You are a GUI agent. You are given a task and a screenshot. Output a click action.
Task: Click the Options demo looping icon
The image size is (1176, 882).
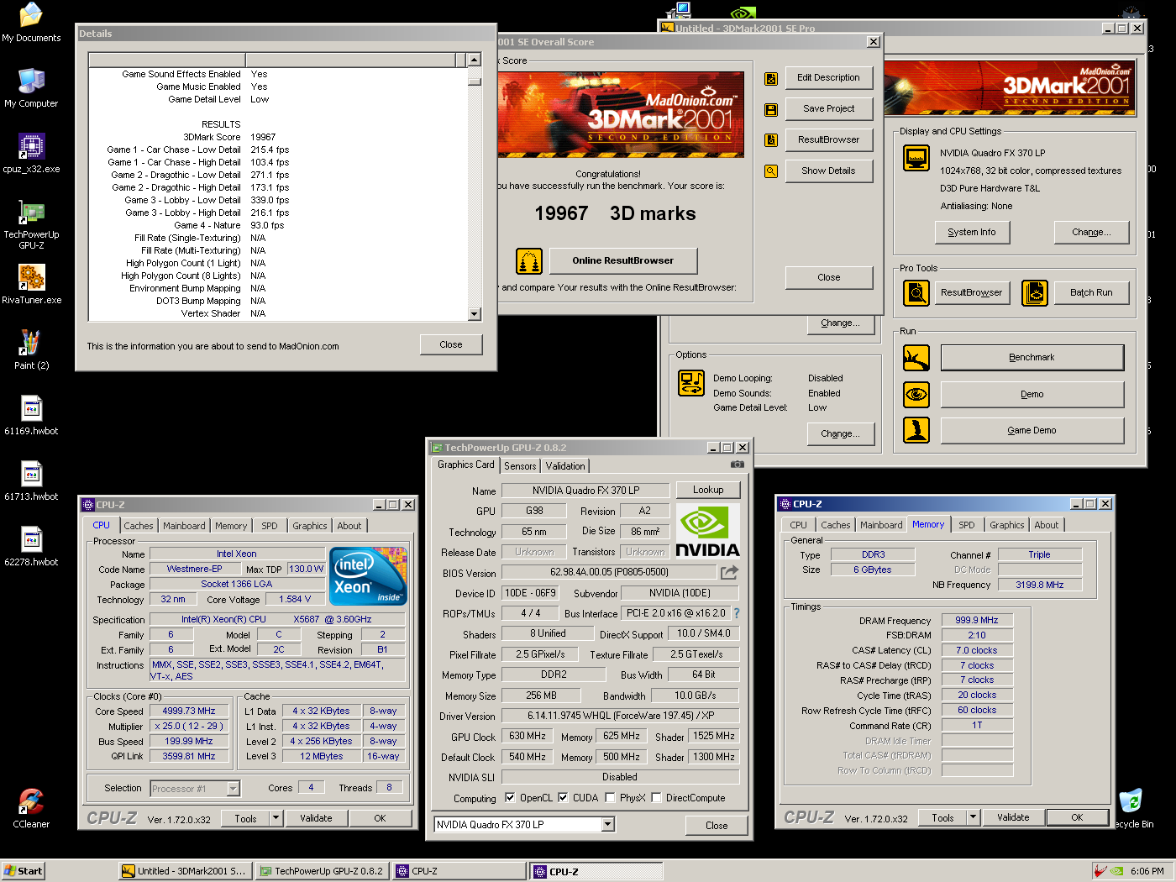(691, 383)
